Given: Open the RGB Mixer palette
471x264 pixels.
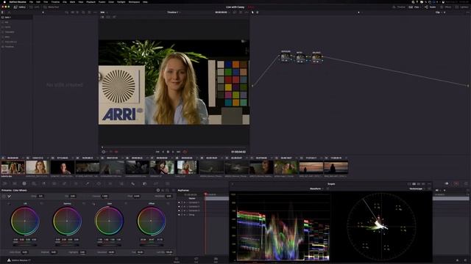Looking at the screenshot, I should 44,183.
